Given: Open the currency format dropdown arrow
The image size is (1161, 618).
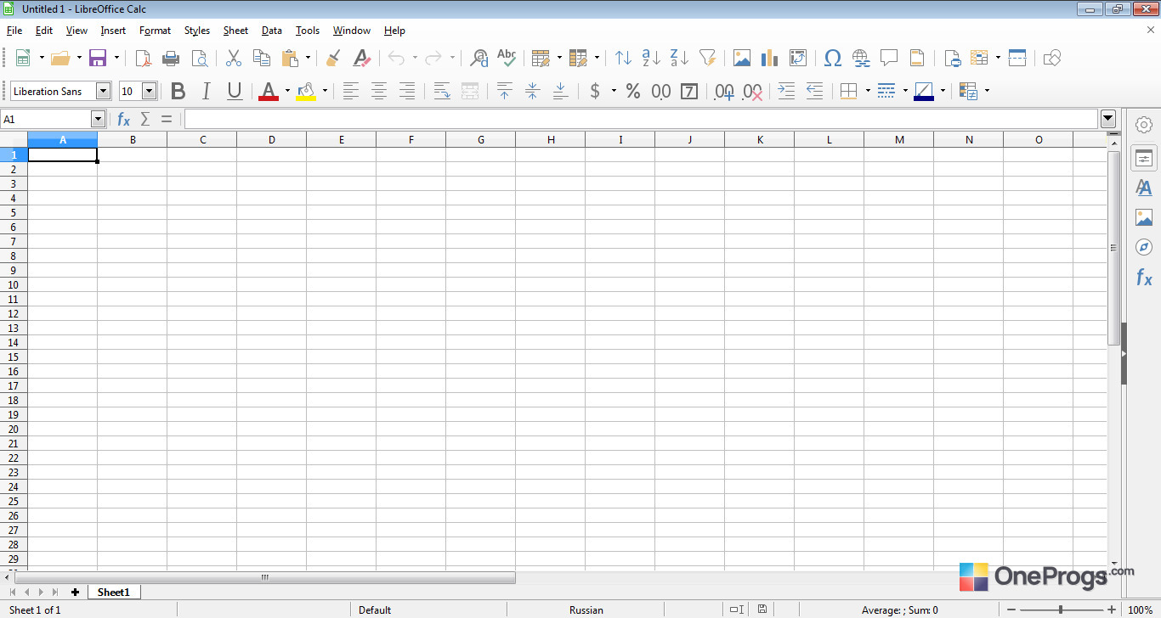Looking at the screenshot, I should point(614,91).
